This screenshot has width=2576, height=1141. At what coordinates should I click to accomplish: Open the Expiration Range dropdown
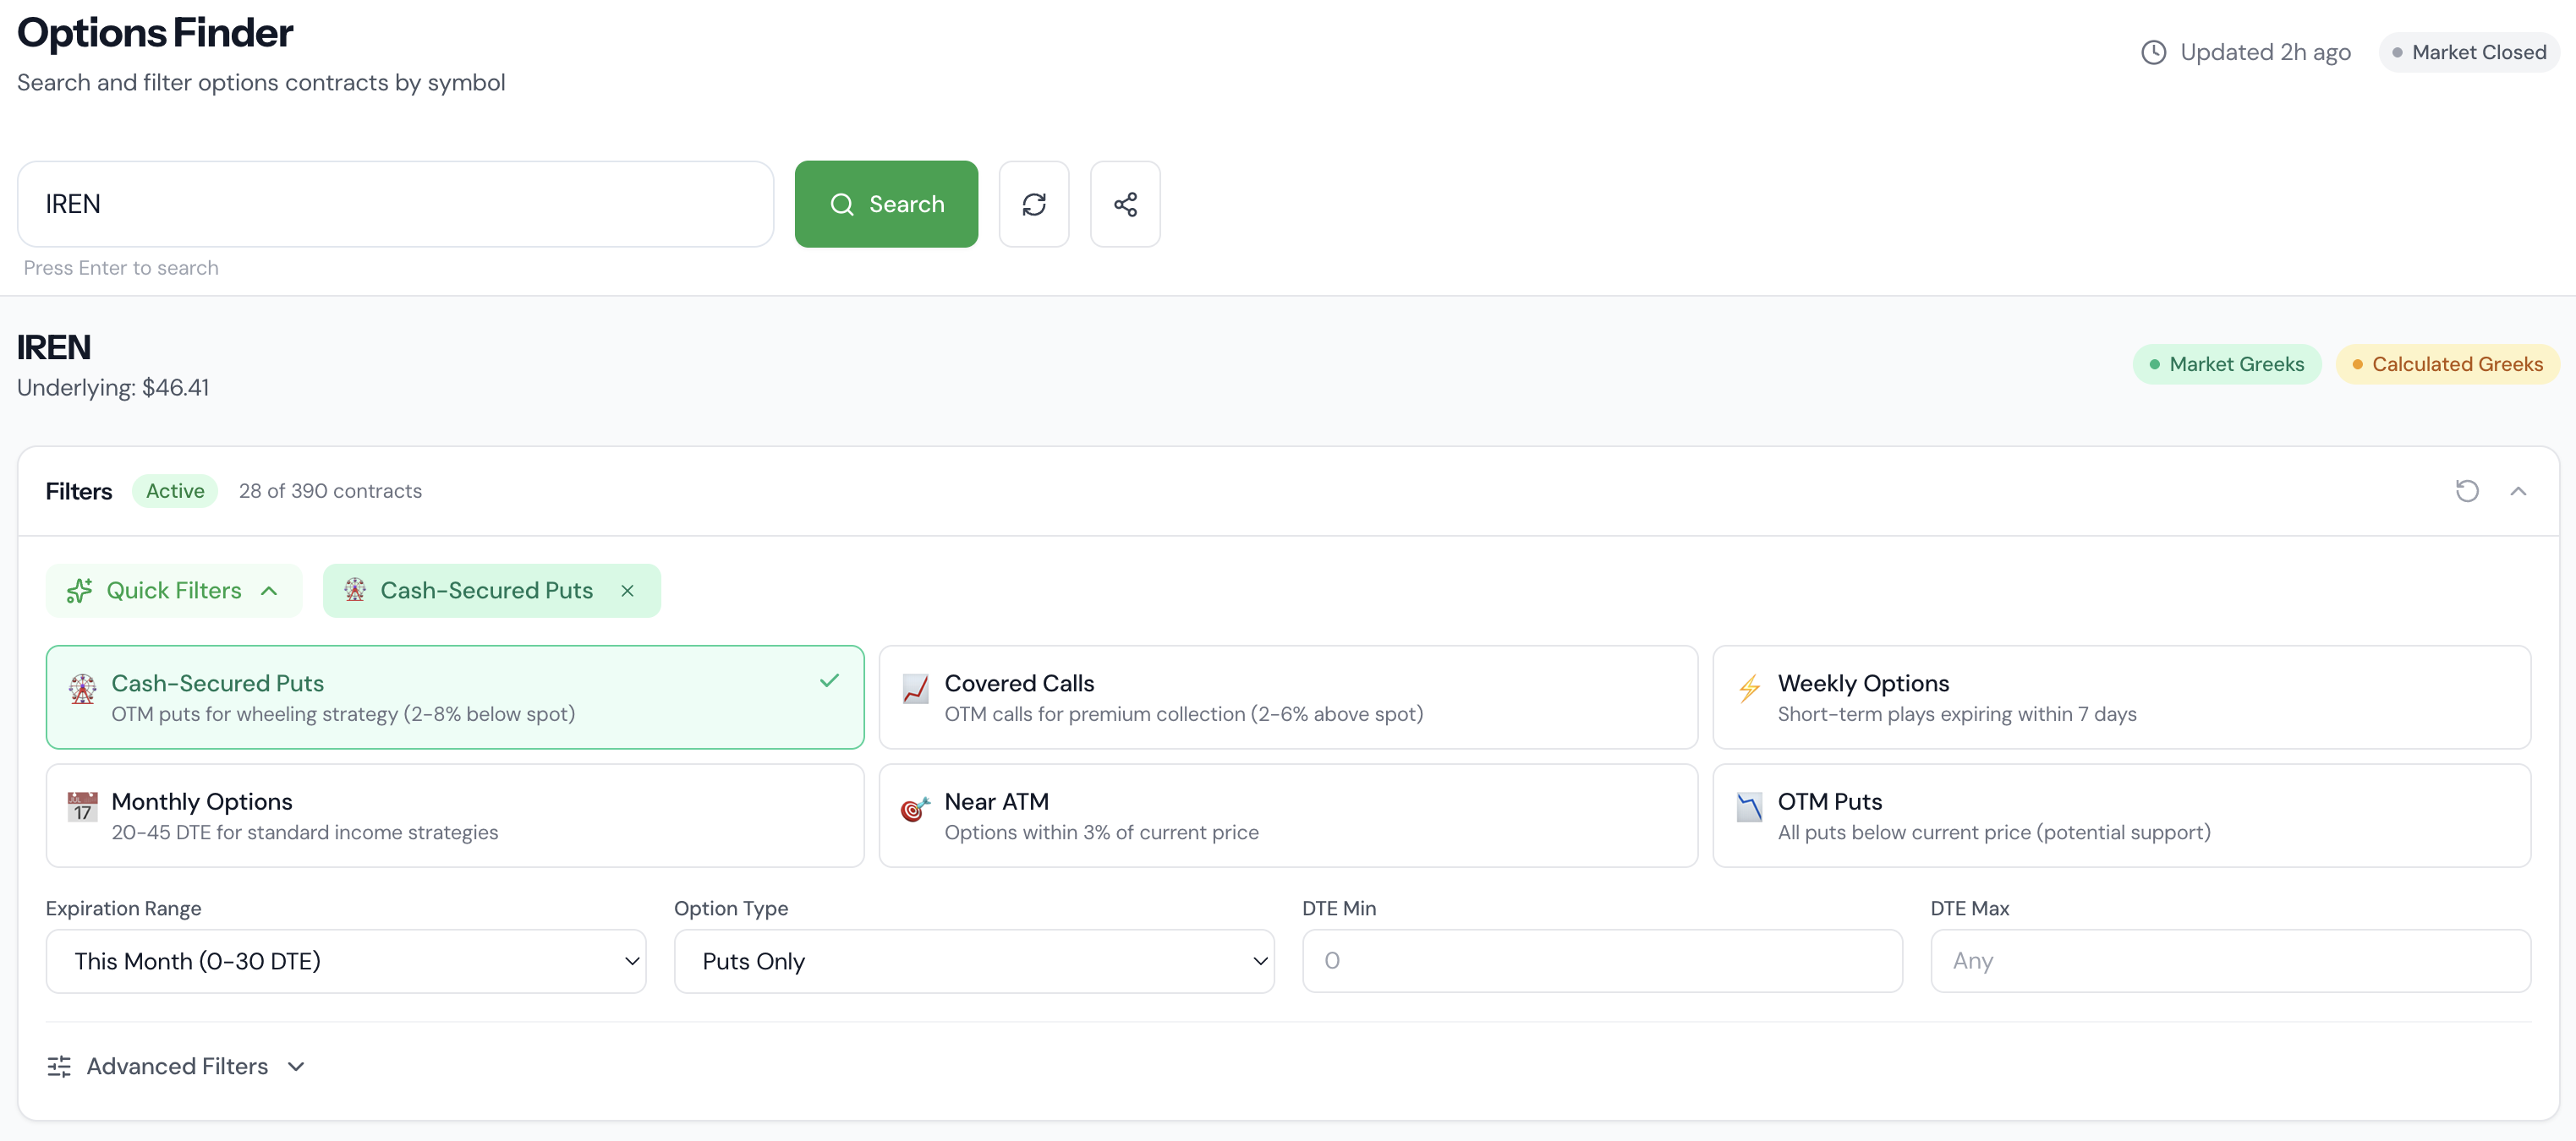[346, 960]
